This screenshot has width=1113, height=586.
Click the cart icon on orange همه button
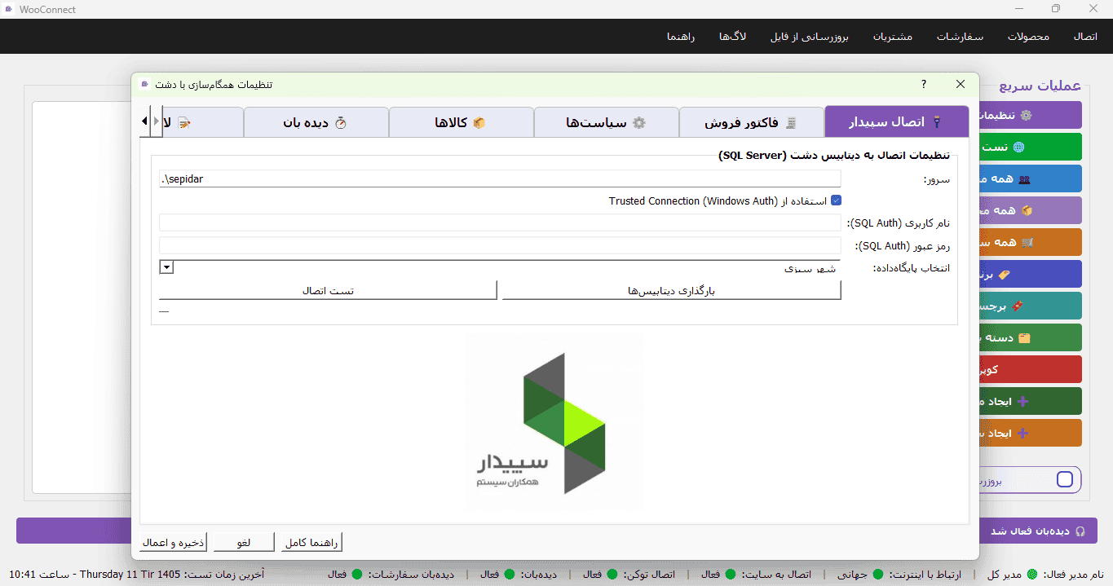[x=1027, y=242]
